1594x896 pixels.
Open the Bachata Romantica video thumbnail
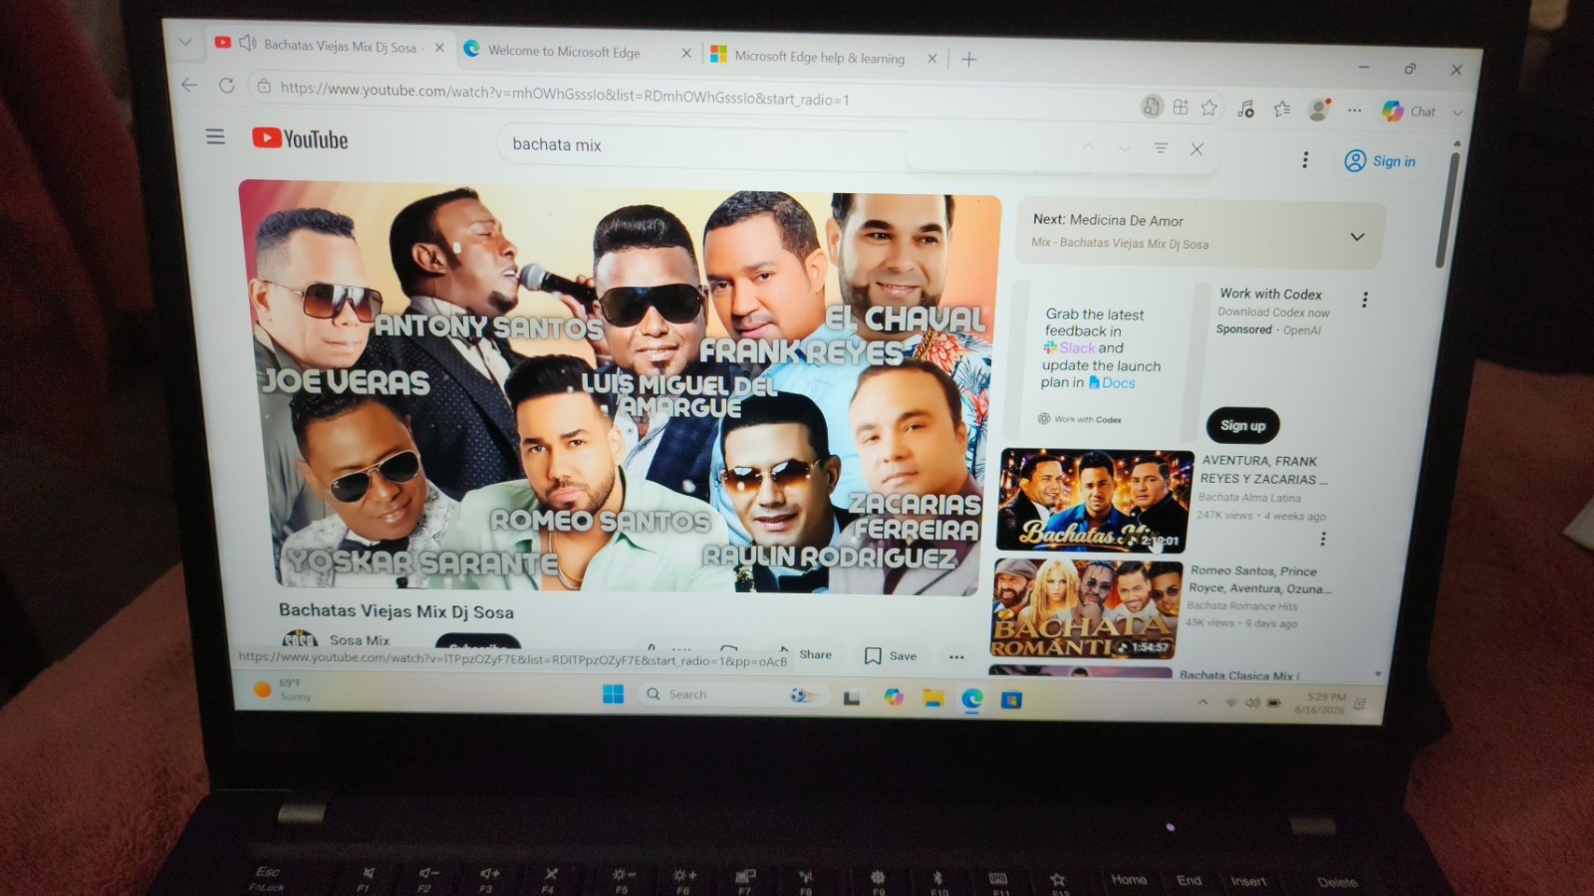coord(1087,608)
